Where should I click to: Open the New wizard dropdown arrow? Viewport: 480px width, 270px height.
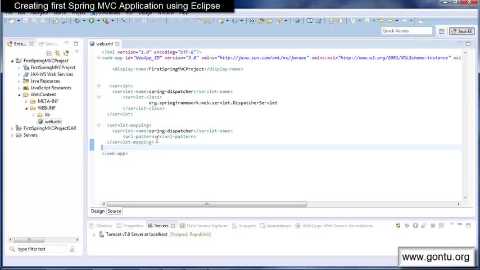pyautogui.click(x=19, y=21)
